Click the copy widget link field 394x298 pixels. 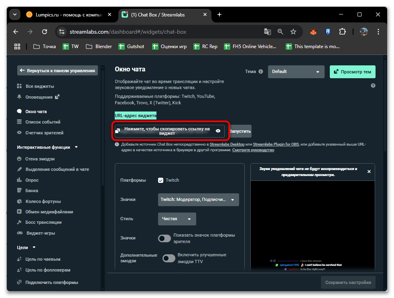[x=167, y=131]
